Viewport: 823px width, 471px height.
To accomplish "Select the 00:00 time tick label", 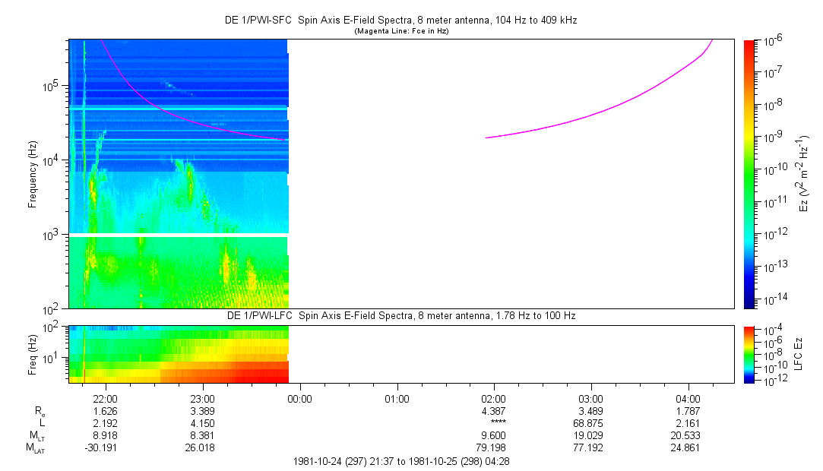I will coord(299,399).
